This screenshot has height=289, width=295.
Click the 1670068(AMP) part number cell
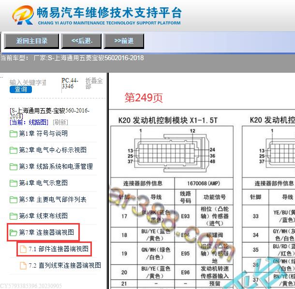click(x=204, y=183)
